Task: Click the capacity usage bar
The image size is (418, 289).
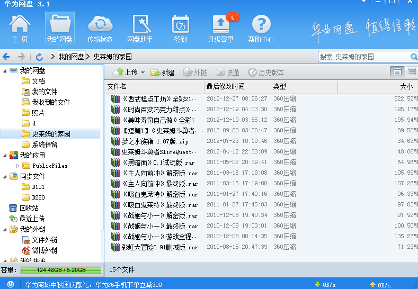Action: (61, 270)
